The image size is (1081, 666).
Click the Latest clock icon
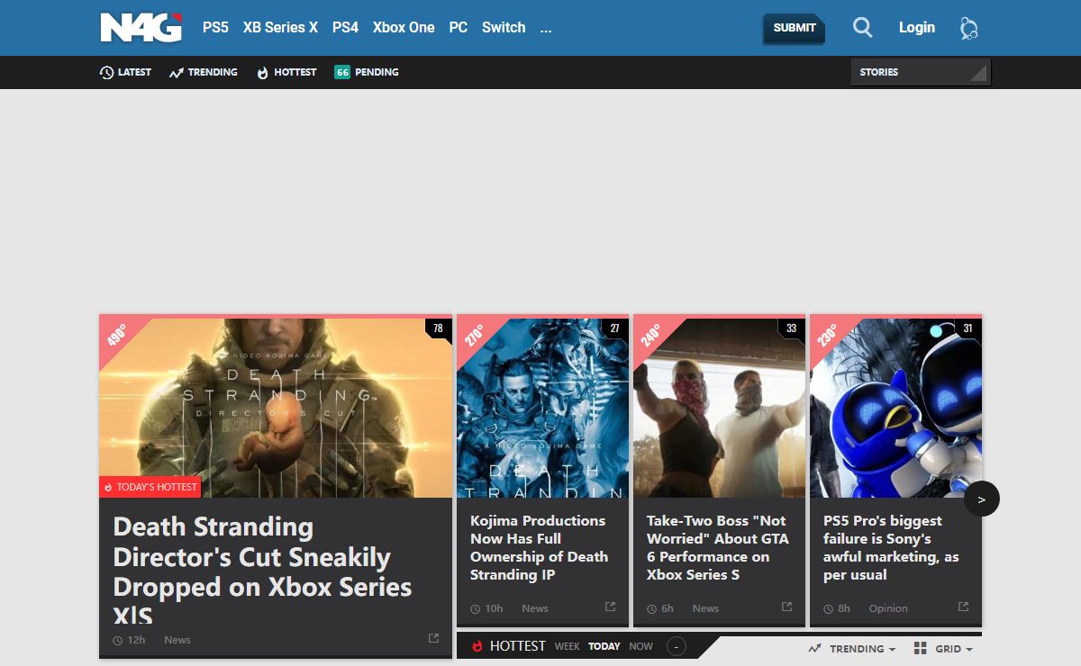[x=106, y=72]
